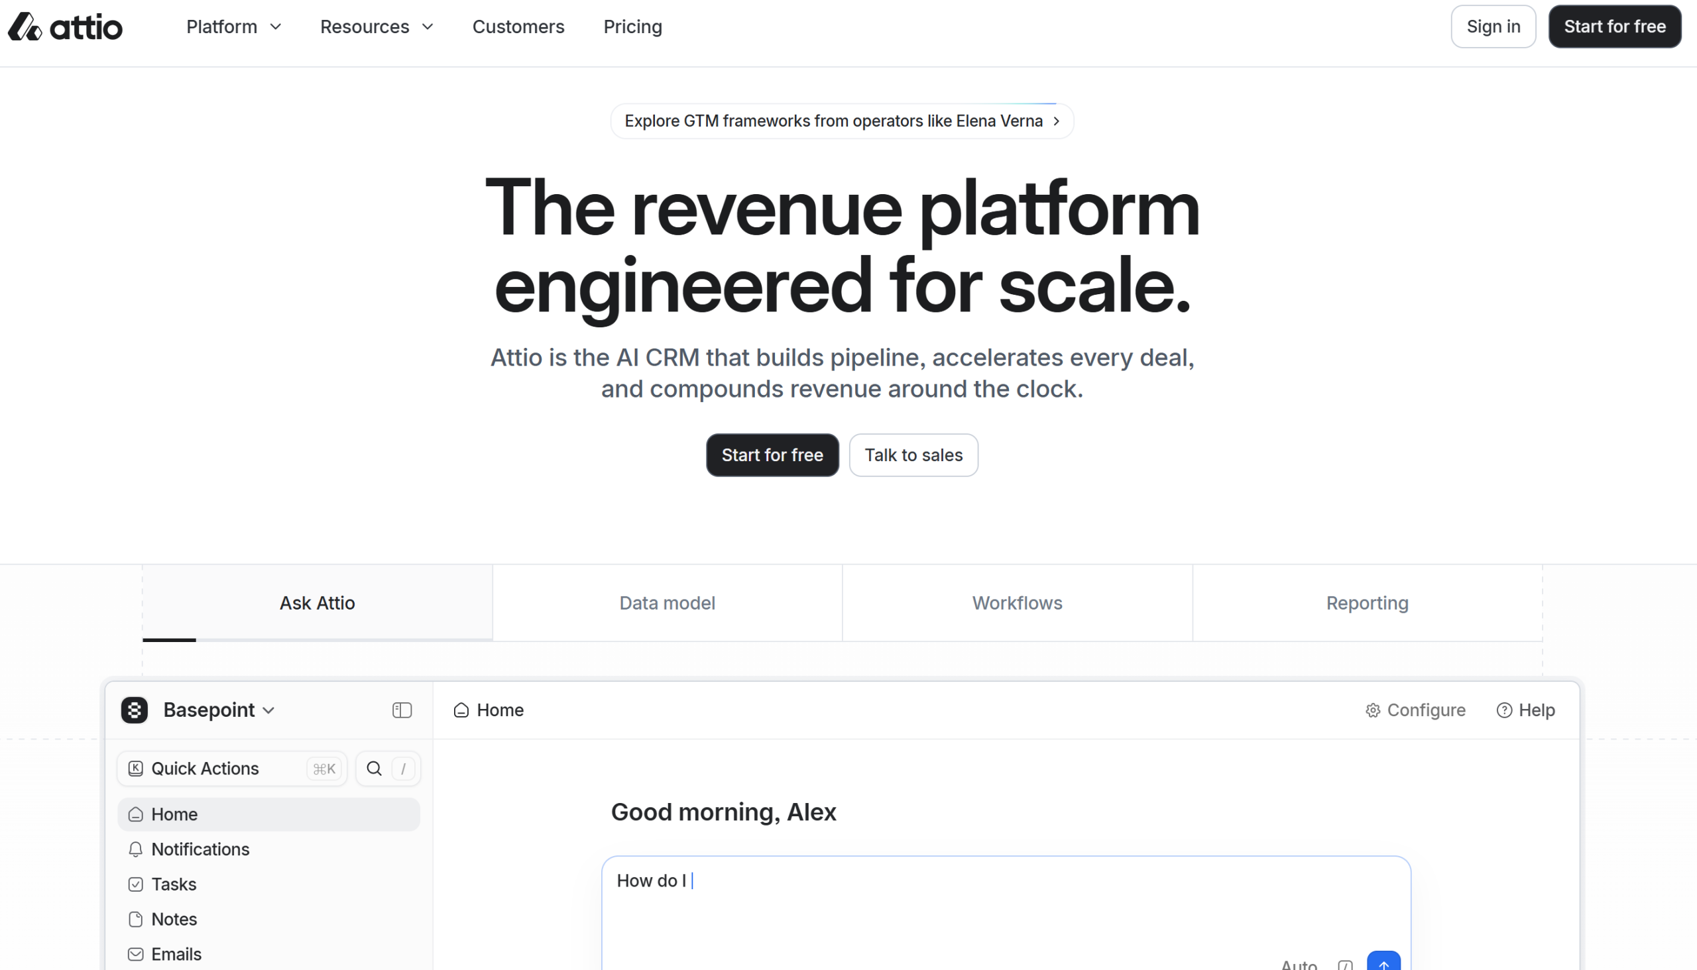Switch to the Ask Attio tab

click(318, 603)
